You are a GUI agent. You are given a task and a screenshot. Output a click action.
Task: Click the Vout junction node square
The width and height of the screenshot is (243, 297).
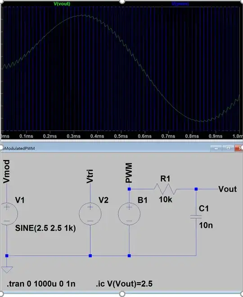click(196, 189)
